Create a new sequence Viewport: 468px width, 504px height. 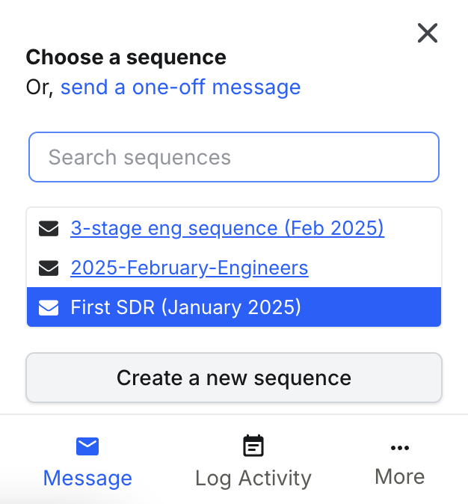[x=234, y=378]
